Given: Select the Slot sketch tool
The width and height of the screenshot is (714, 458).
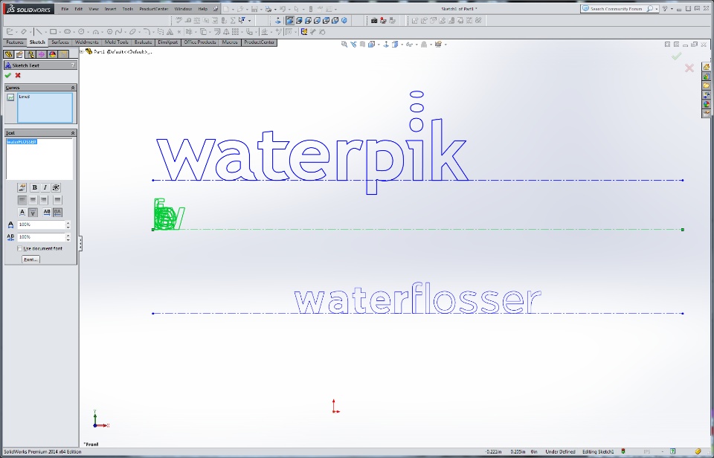Looking at the screenshot, I should [x=67, y=32].
